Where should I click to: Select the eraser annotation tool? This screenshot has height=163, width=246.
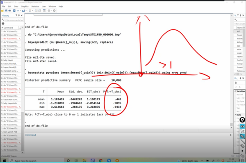[x=242, y=146]
